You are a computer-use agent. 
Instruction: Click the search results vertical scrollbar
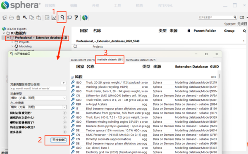[x=219, y=76]
